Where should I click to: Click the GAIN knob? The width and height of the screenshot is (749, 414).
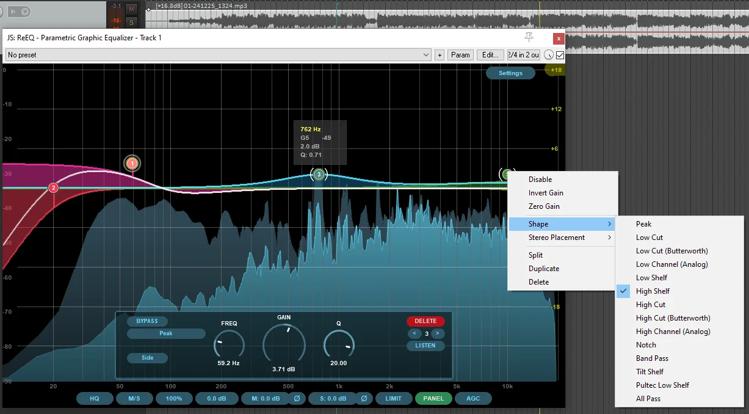(x=284, y=344)
